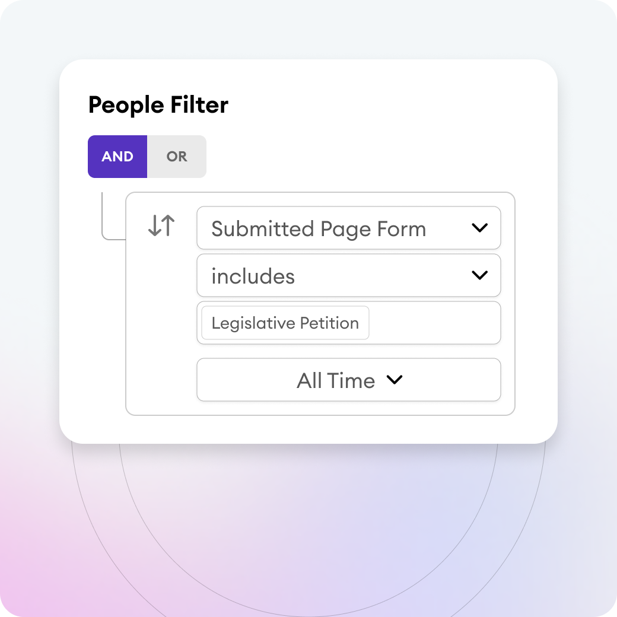The height and width of the screenshot is (617, 617).
Task: Click the chevron icon in the includes field
Action: (480, 275)
